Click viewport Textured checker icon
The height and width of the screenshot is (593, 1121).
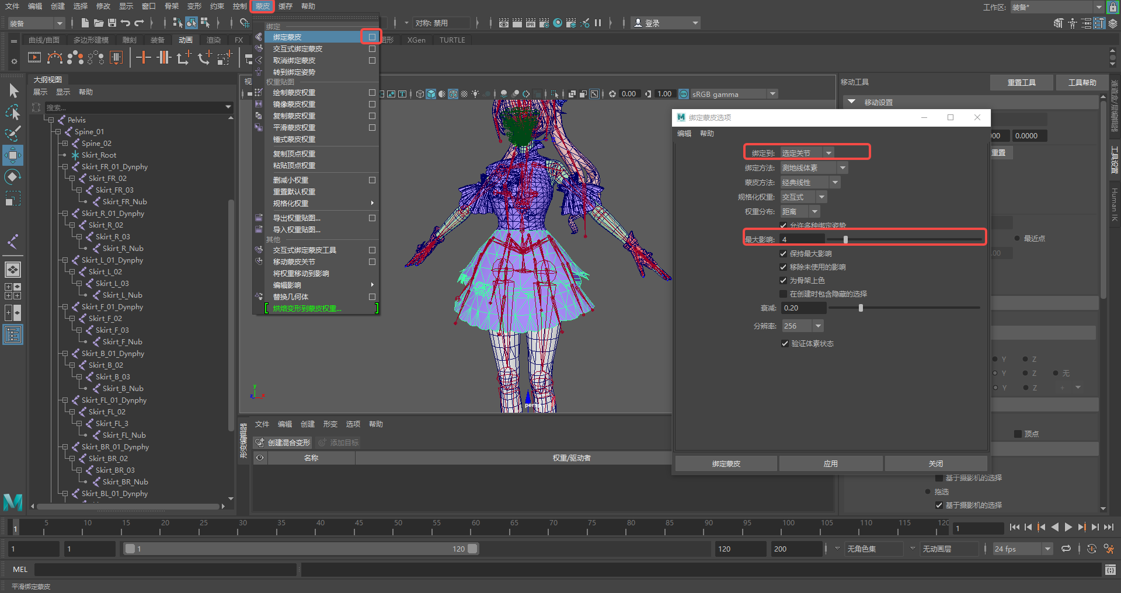pyautogui.click(x=464, y=94)
